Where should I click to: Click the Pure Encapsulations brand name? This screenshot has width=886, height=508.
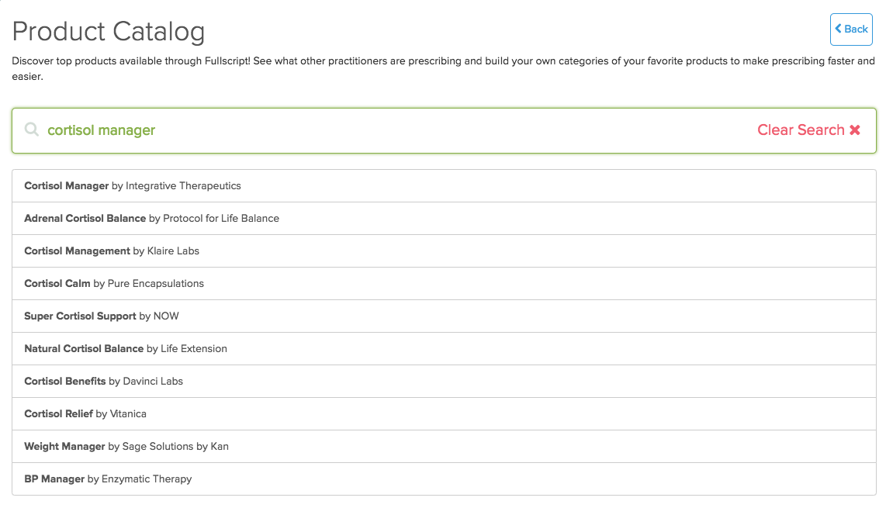click(x=155, y=284)
